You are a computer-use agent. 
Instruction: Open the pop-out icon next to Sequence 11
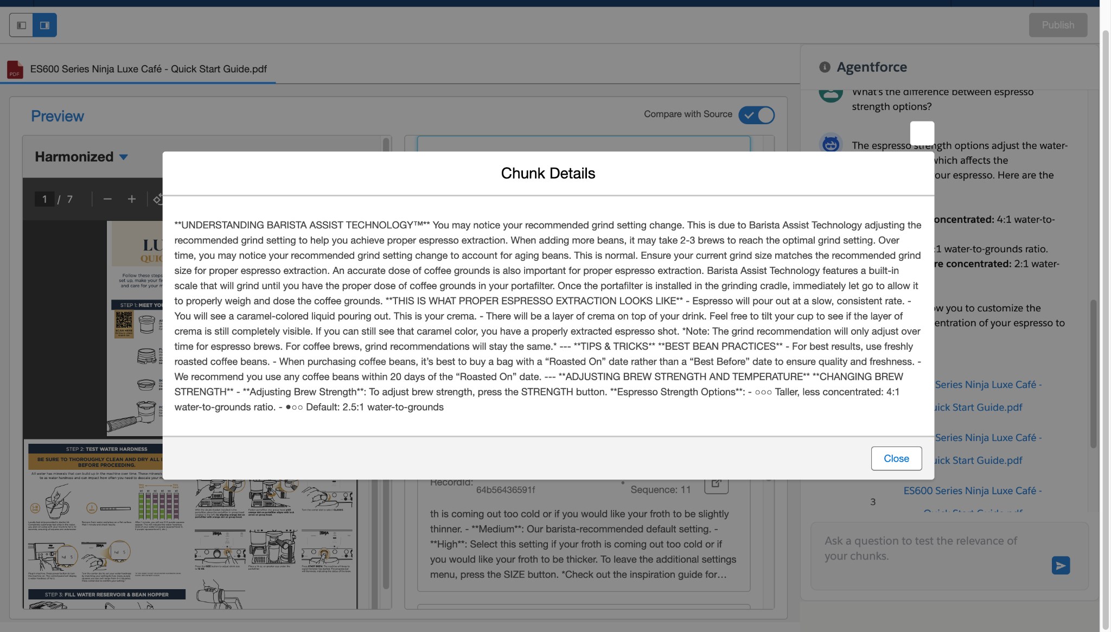click(x=716, y=483)
